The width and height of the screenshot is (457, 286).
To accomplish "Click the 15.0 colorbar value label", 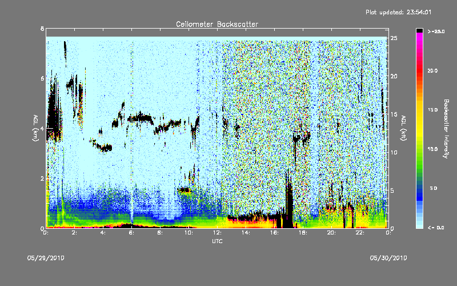I will click(432, 110).
